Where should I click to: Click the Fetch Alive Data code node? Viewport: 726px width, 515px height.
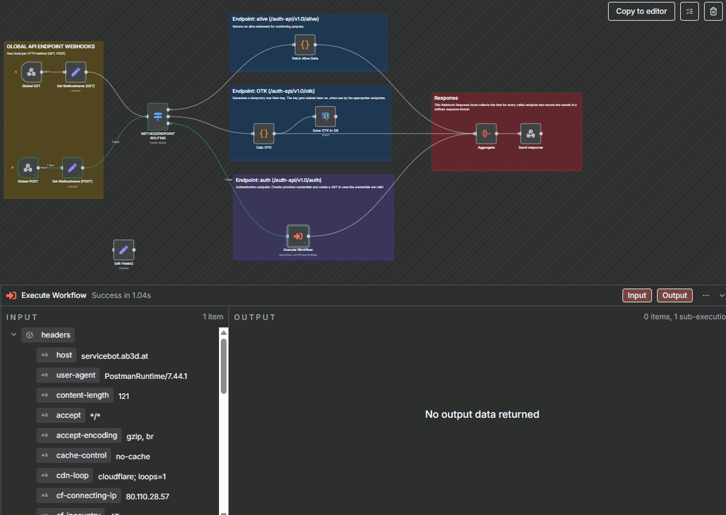(x=304, y=45)
